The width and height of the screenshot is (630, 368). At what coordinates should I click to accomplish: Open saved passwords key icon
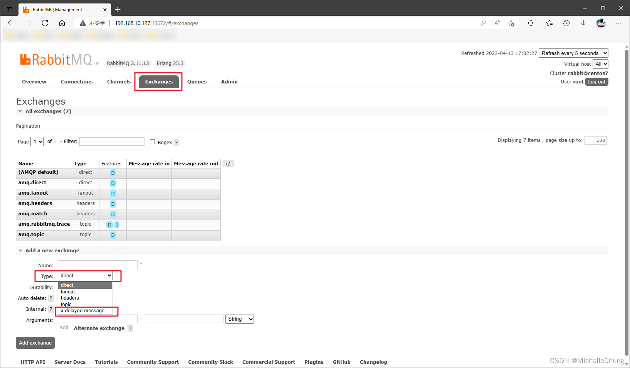pos(483,23)
